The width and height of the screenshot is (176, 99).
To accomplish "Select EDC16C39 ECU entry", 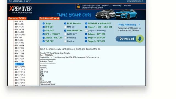I will (x=19, y=32).
